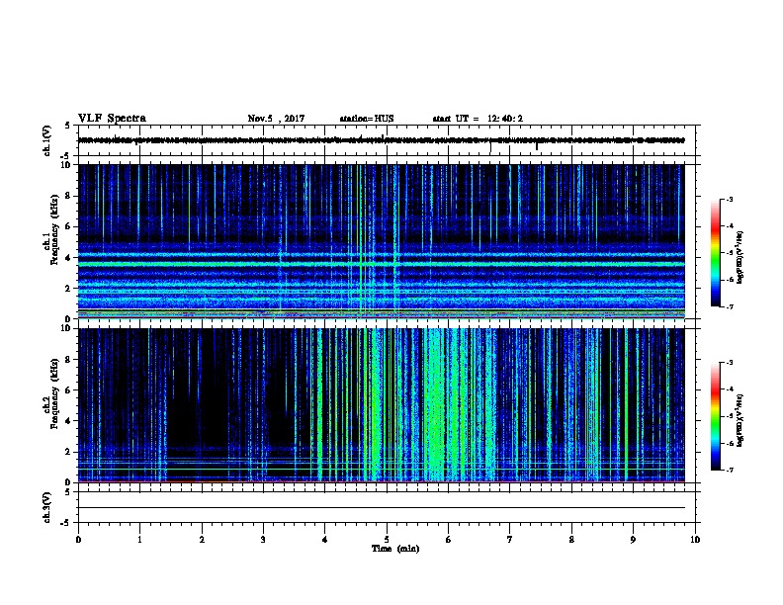Click the "ch.2 Frequency (kHz)" axis label
Viewport: 783px width, 605px height.
point(50,394)
